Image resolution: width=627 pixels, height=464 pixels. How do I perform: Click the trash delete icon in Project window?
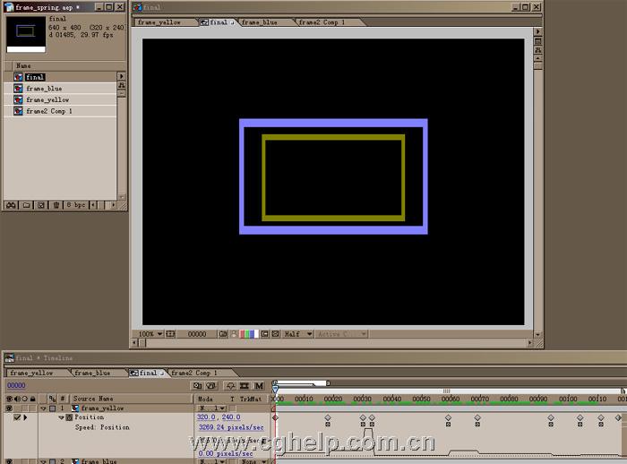click(x=56, y=205)
